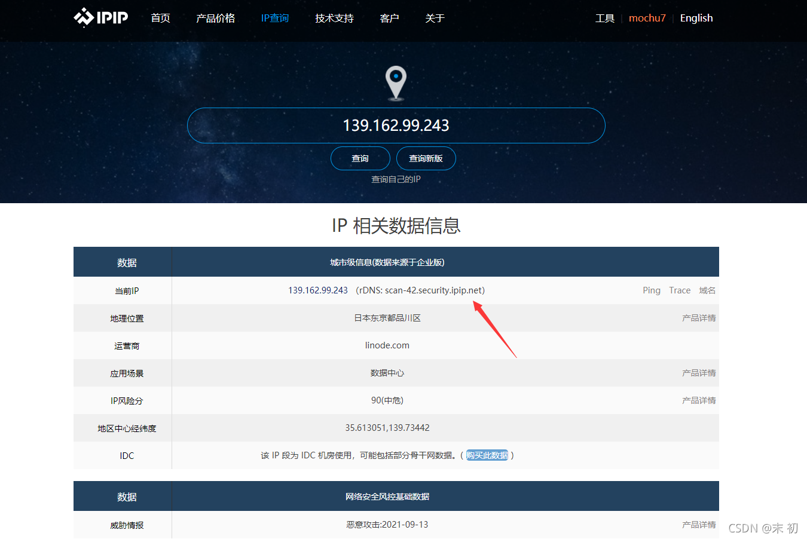The height and width of the screenshot is (539, 807).
Task: Click the 运营商 row label
Action: coord(127,346)
